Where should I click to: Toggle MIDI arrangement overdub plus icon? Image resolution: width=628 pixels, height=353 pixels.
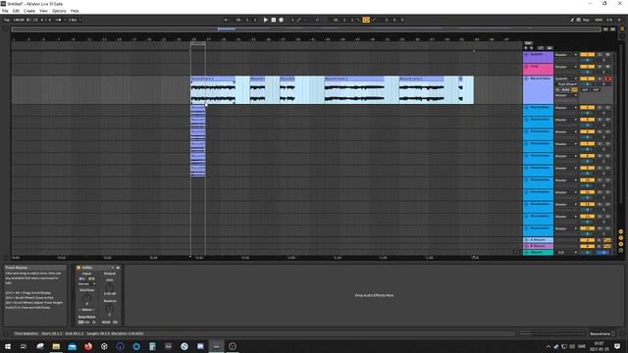pos(292,20)
